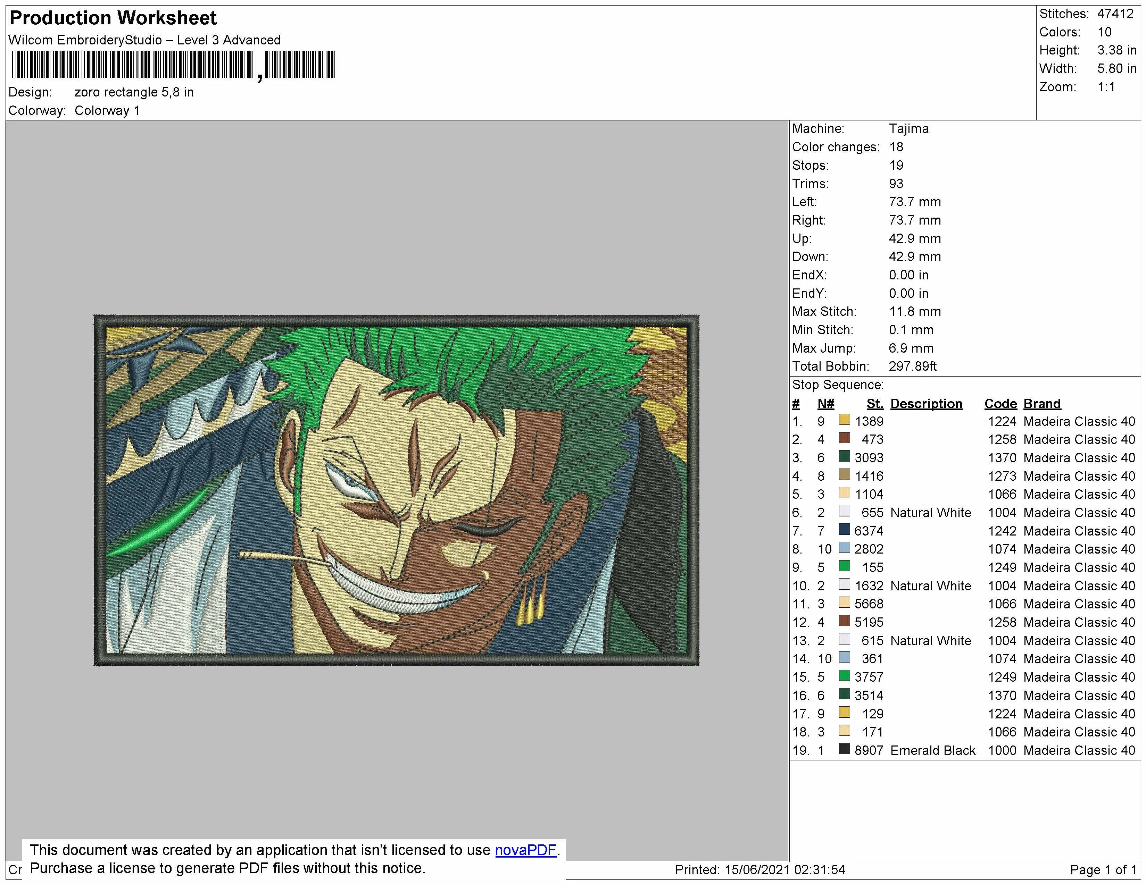The height and width of the screenshot is (885, 1146).
Task: Click the 'EndY:' label
Action: pyautogui.click(x=809, y=294)
